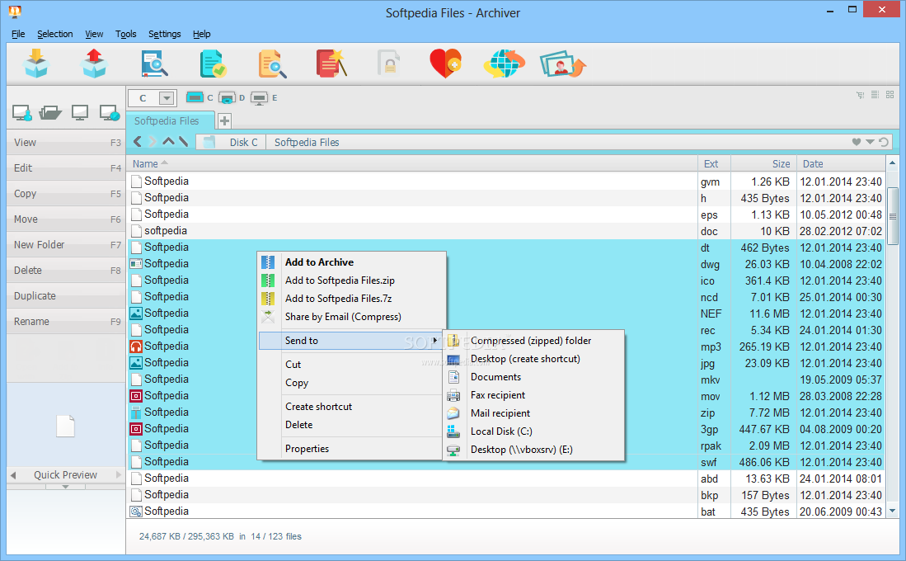Open the Settings menu

point(165,34)
